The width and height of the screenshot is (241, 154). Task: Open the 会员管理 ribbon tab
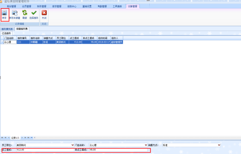(x=27, y=6)
